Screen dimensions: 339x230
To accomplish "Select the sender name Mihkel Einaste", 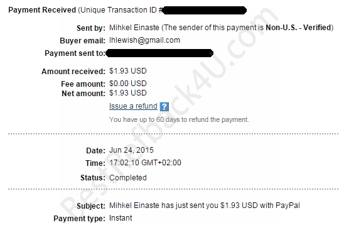I will [x=134, y=28].
